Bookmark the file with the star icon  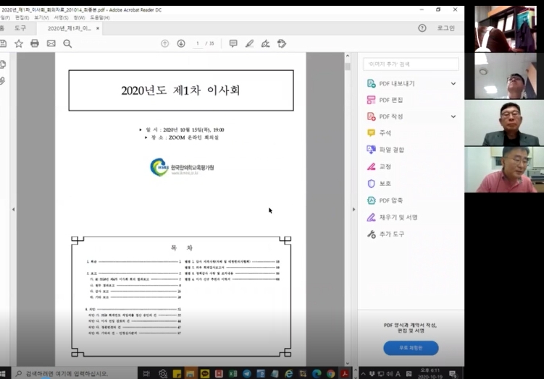pyautogui.click(x=19, y=43)
